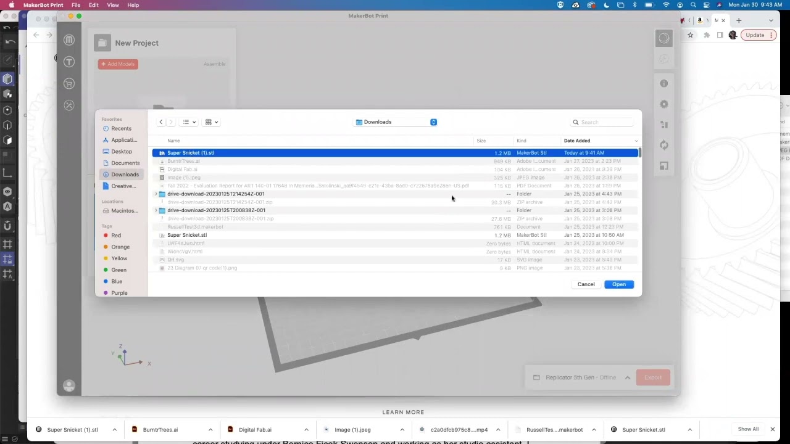
Task: Open the Help menu
Action: pyautogui.click(x=133, y=5)
